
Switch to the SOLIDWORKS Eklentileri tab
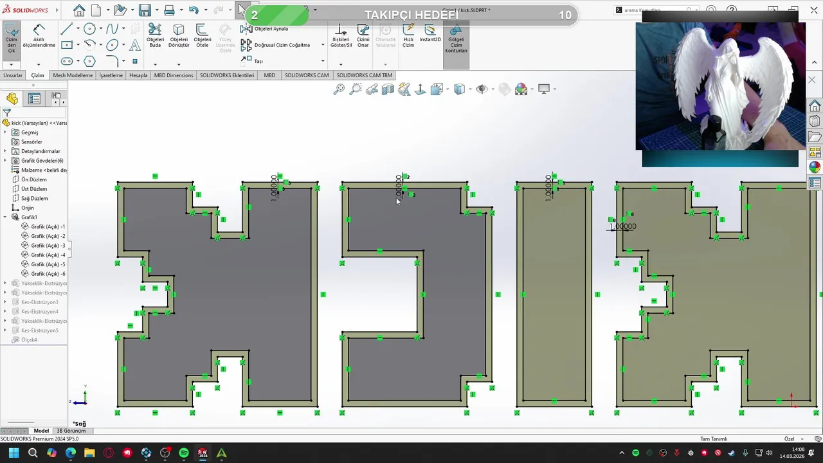coord(227,75)
